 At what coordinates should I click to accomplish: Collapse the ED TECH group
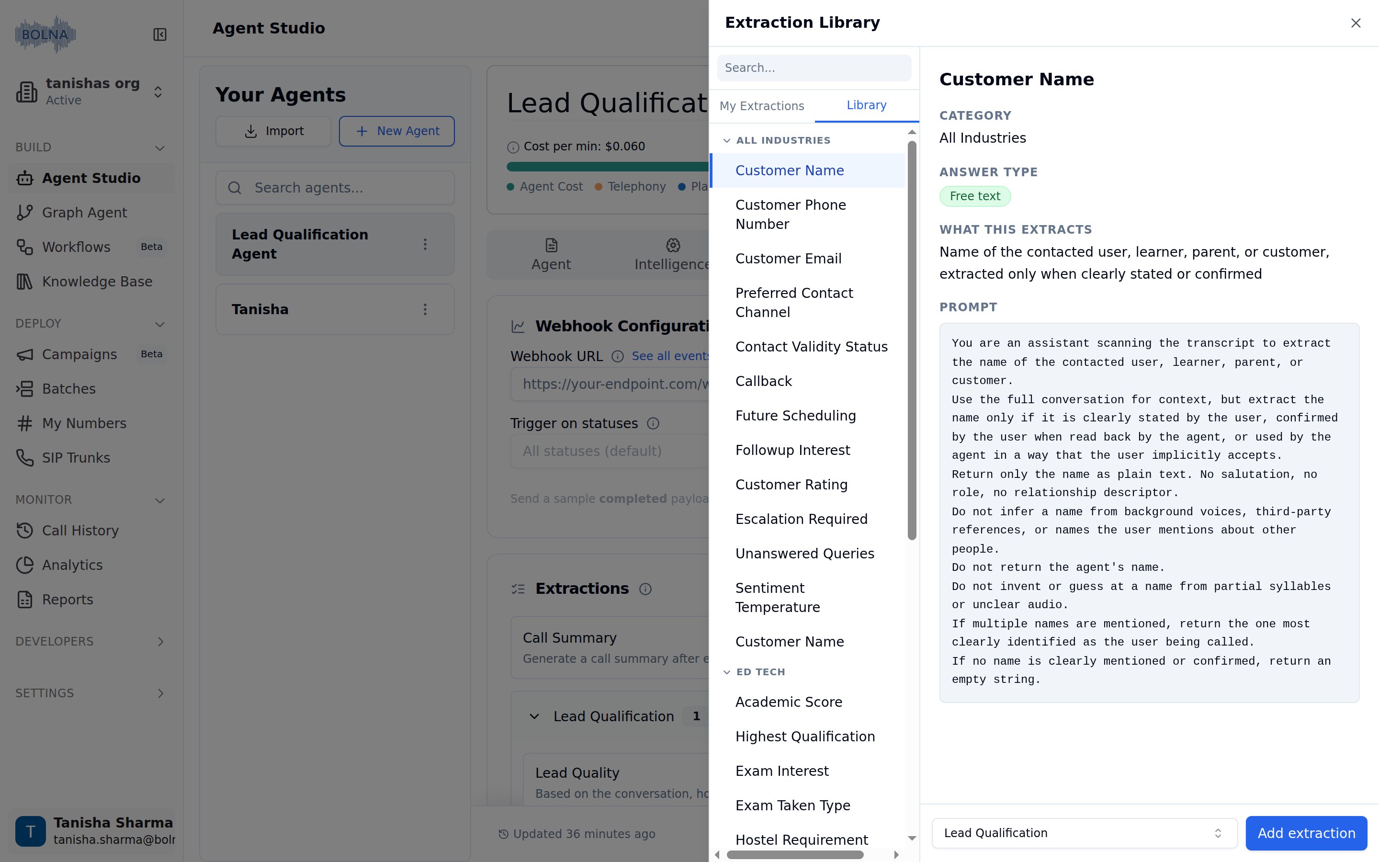tap(754, 672)
